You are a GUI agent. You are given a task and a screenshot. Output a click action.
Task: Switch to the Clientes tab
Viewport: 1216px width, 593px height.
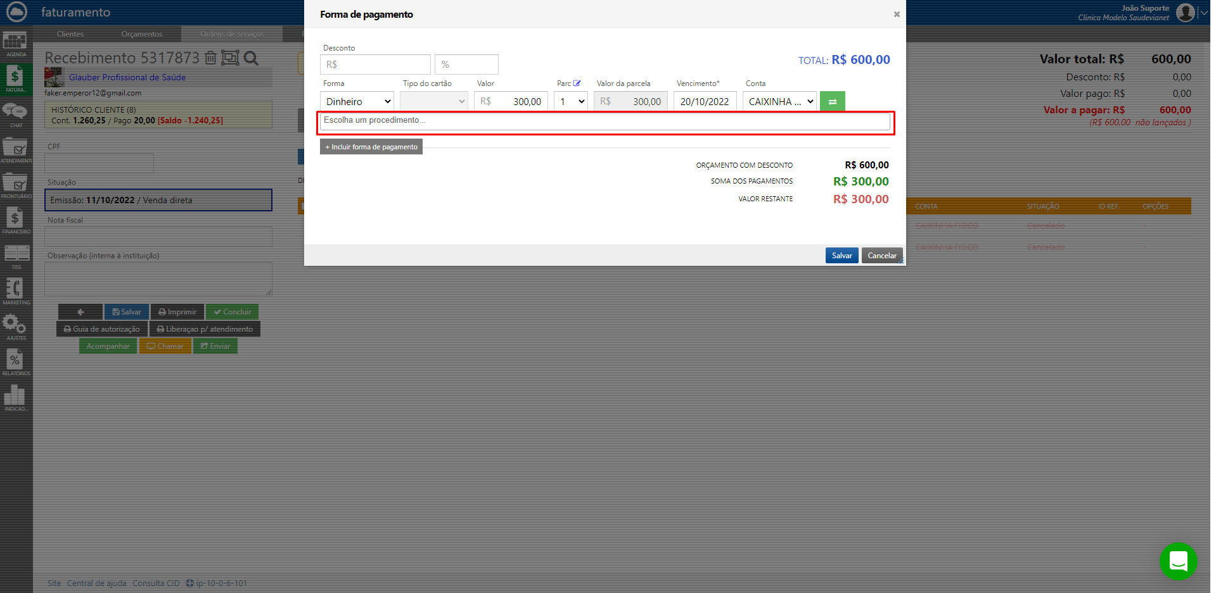pos(70,34)
